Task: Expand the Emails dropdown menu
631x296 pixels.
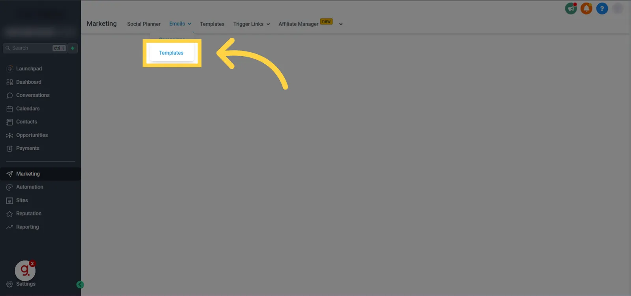Action: [180, 24]
